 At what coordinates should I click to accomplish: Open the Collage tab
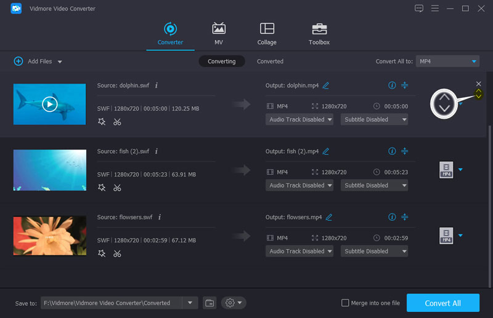(x=267, y=33)
